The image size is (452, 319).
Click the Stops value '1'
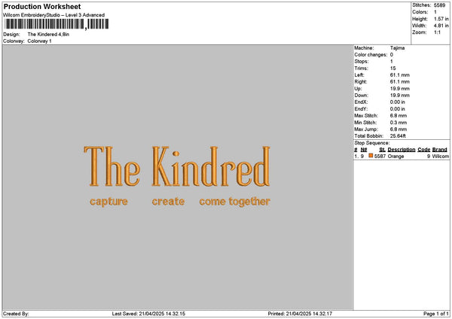click(x=392, y=62)
